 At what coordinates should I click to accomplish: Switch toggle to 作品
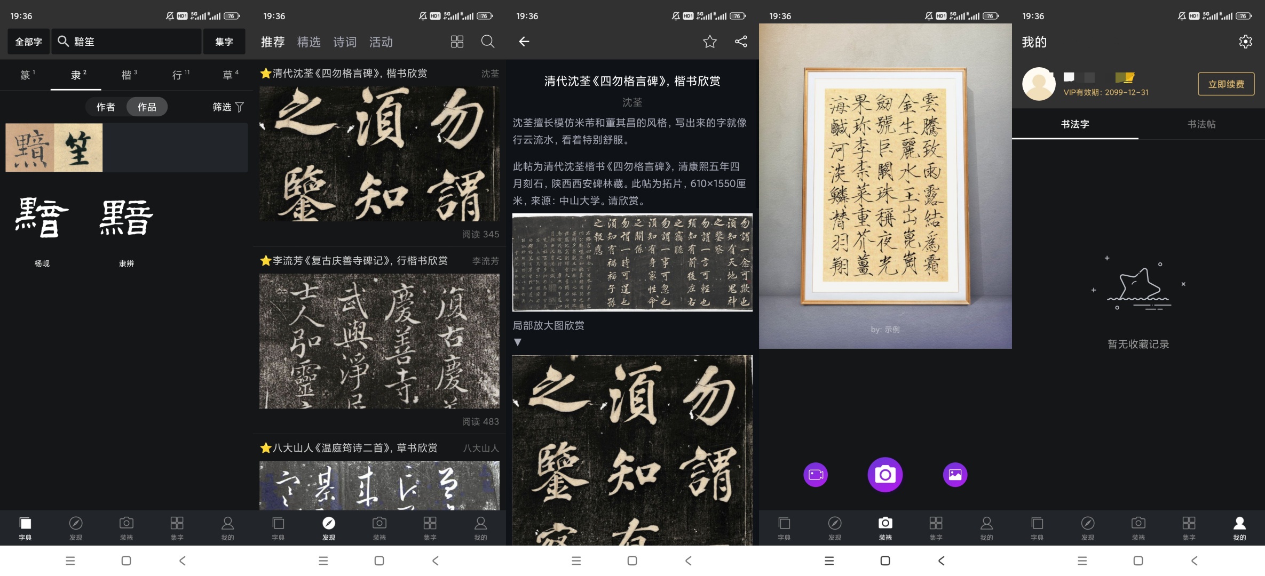[x=147, y=107]
